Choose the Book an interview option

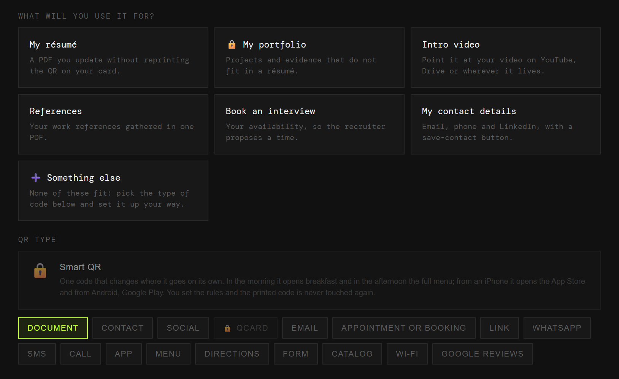pos(309,124)
